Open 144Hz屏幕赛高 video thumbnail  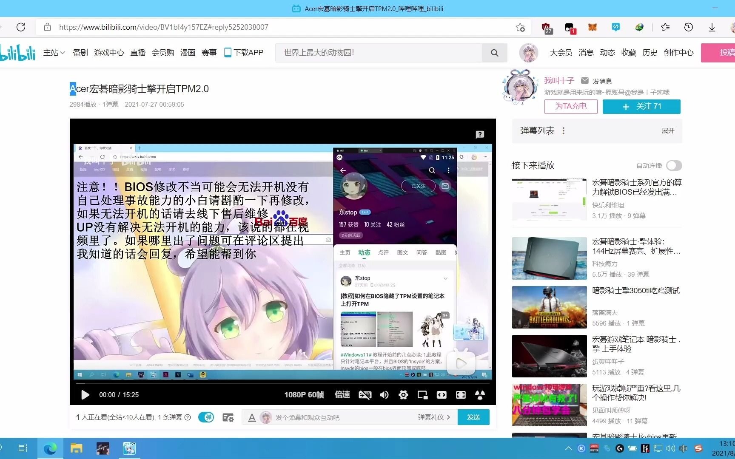pos(549,258)
